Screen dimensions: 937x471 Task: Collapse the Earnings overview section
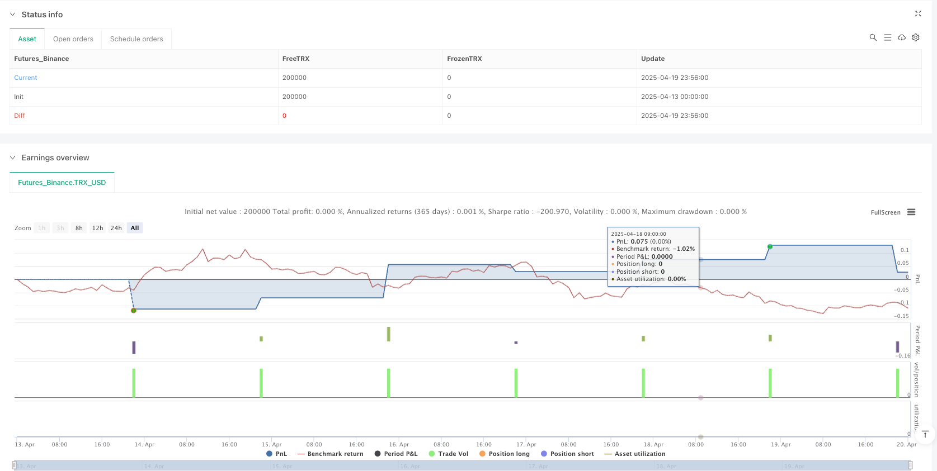12,158
